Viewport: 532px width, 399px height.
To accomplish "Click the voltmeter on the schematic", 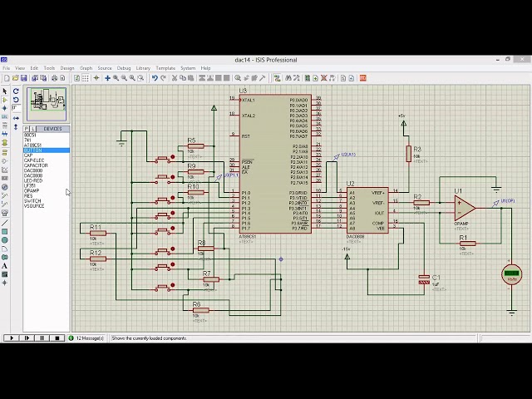I will pos(511,275).
